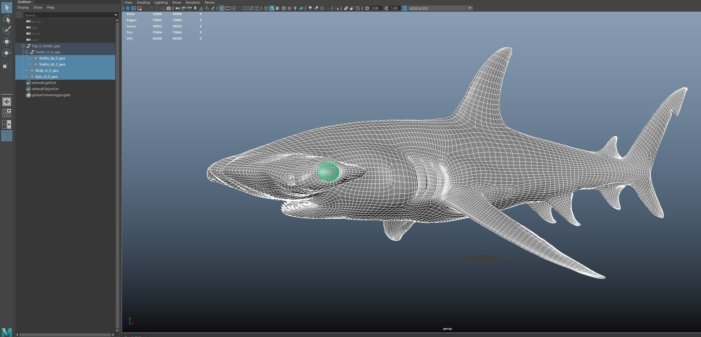This screenshot has height=337, width=701.
Task: Select defaultLightSet in the Outliner
Action: pos(44,83)
